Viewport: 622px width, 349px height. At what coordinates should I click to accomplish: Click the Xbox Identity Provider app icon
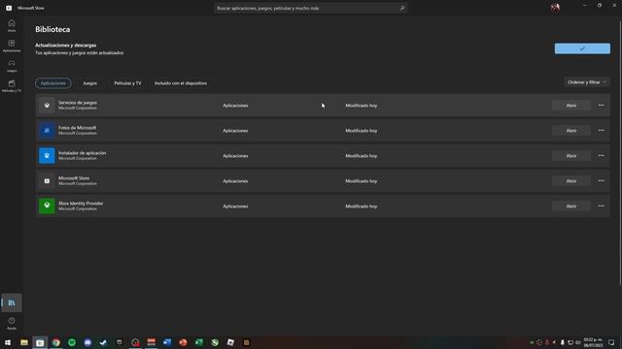[x=47, y=206]
